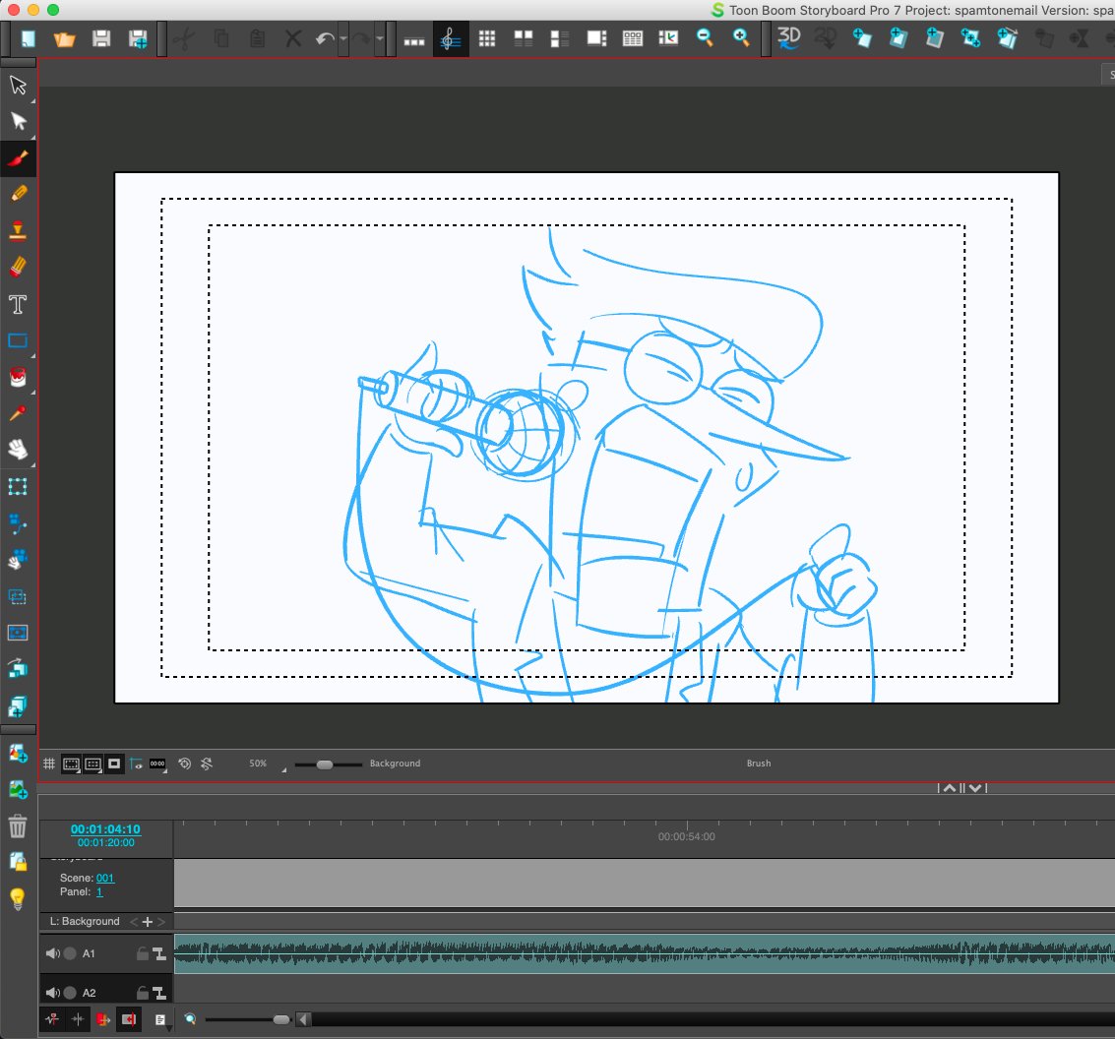Select the Rectangle shape tool

tap(18, 340)
